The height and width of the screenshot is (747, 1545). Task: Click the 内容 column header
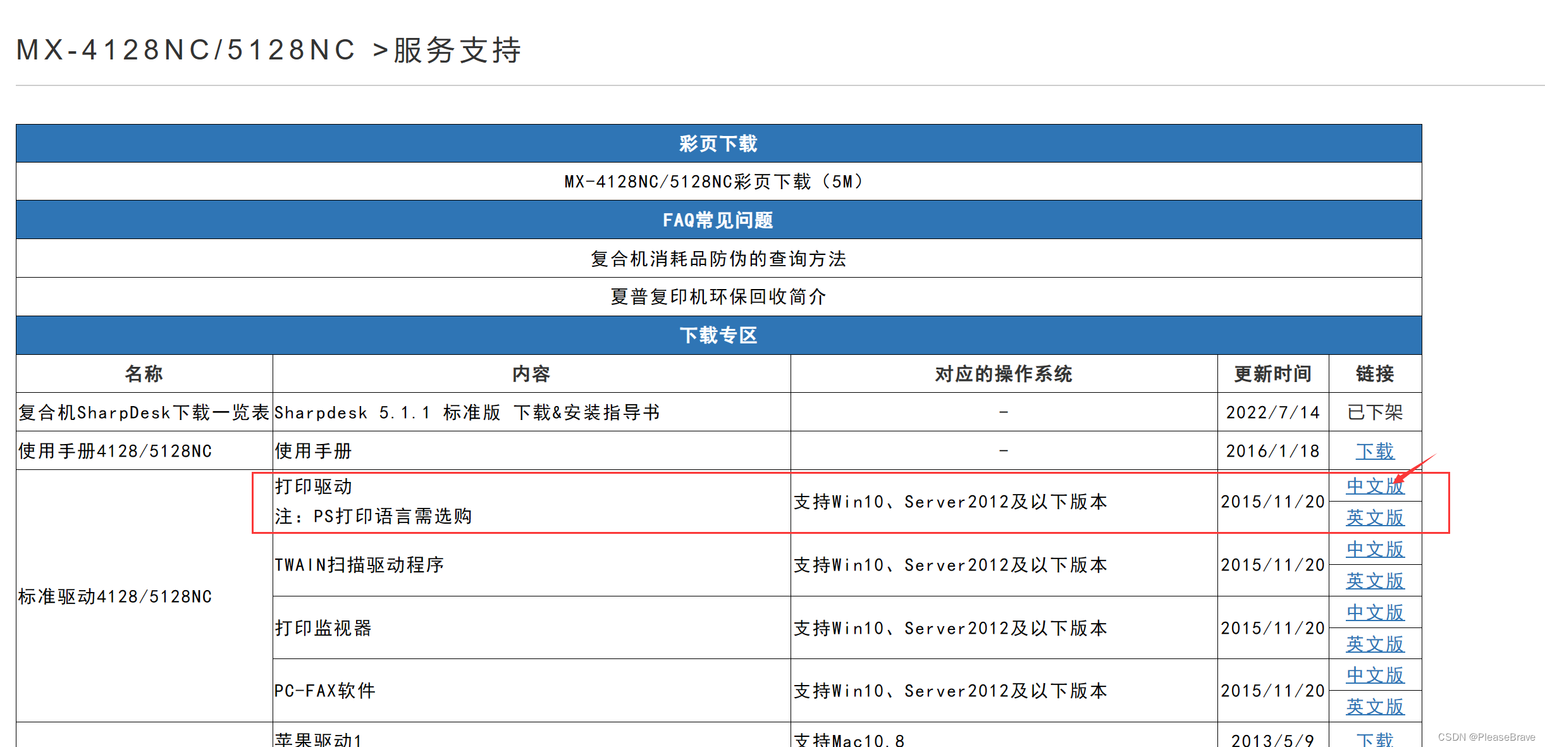[x=531, y=374]
